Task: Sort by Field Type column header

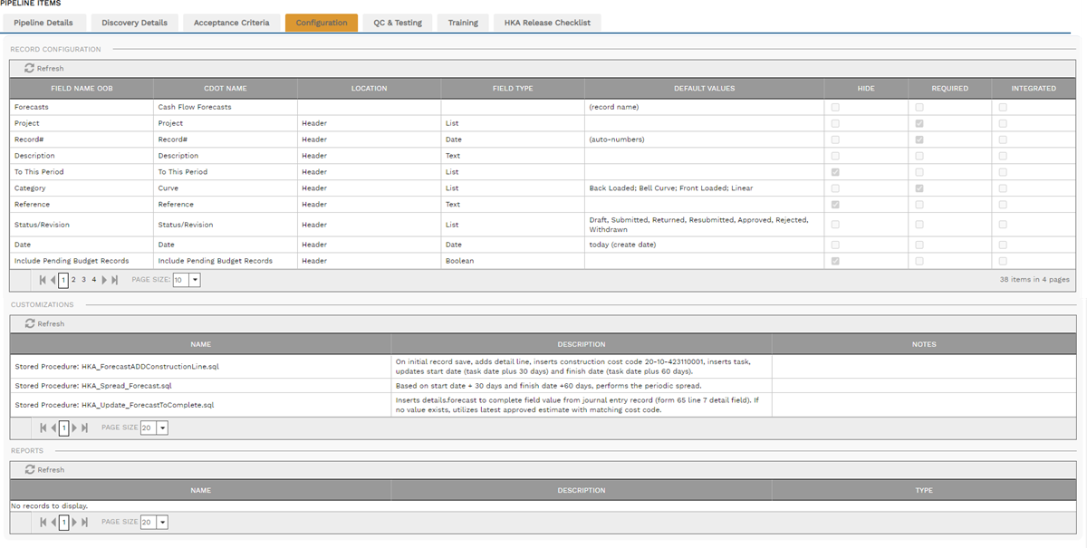Action: click(513, 88)
